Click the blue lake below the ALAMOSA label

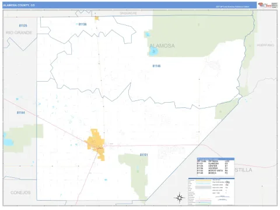pos(153,51)
